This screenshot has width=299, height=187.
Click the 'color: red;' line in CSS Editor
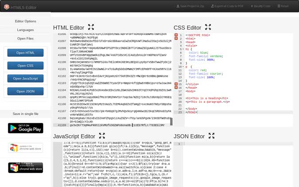[x=198, y=70]
